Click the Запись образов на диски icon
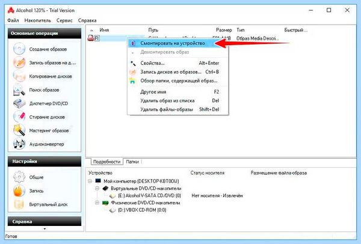 tap(19, 63)
